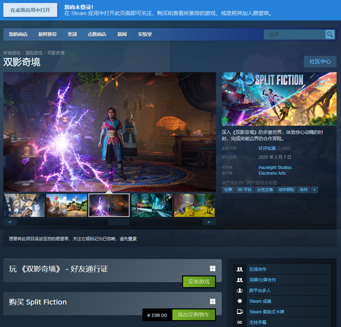Click the ¥ 198.00 price label
The height and width of the screenshot is (327, 341).
tap(157, 315)
